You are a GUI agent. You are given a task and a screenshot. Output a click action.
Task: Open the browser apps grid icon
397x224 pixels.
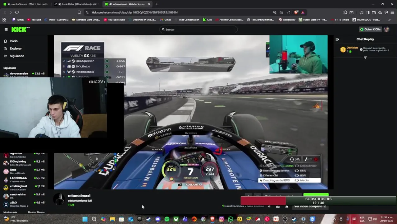(4, 20)
